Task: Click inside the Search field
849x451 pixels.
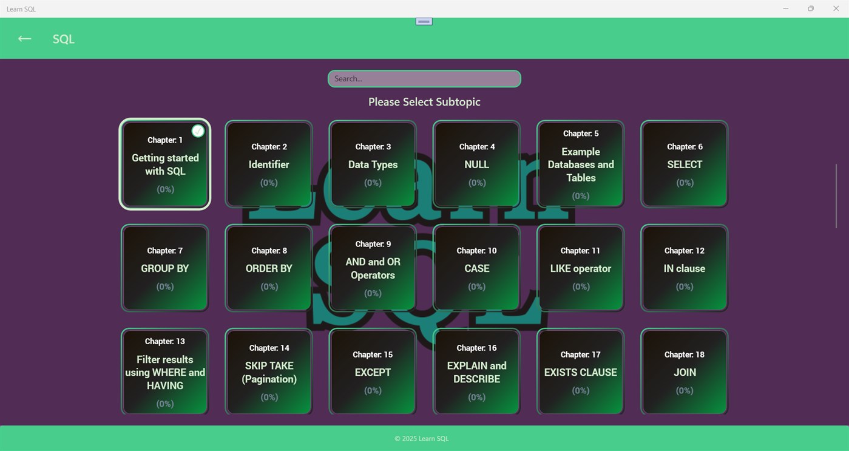Action: (424, 78)
